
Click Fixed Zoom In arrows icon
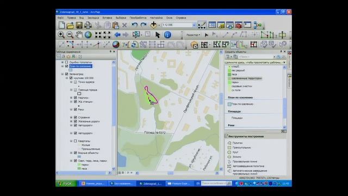(98, 35)
